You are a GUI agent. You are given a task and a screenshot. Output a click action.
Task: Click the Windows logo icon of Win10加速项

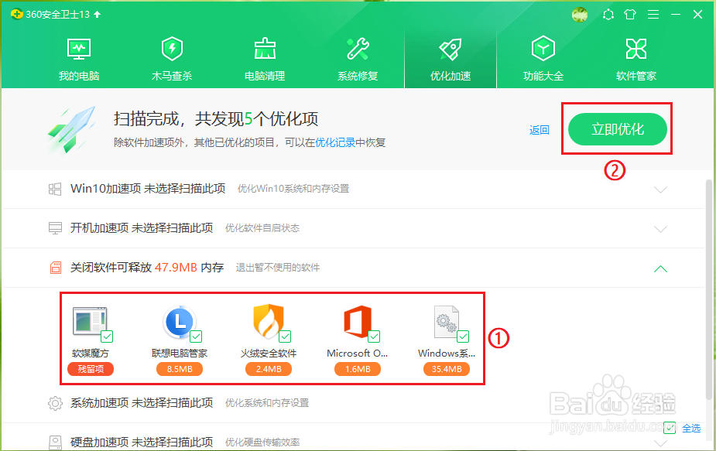tap(55, 189)
